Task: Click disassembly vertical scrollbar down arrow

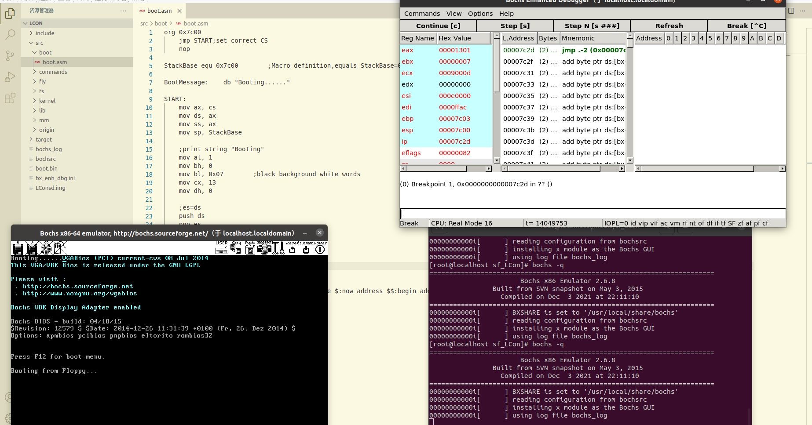Action: (x=630, y=160)
